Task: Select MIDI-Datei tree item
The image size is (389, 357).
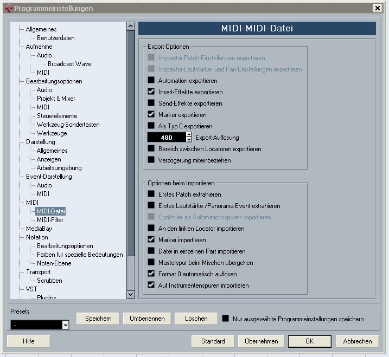Action: coord(50,211)
